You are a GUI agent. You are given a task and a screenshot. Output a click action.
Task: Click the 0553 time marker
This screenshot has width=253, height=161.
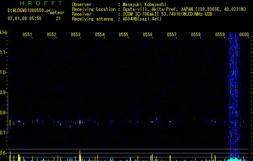(75, 35)
